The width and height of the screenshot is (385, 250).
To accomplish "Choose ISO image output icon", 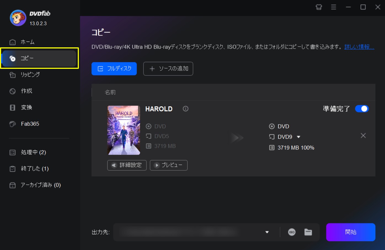I will pyautogui.click(x=292, y=232).
